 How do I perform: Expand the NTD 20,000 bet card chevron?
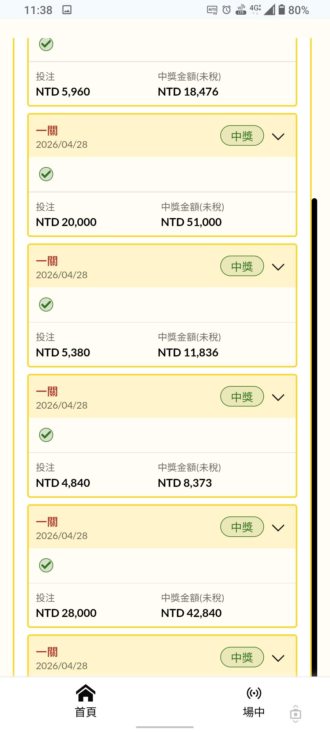coord(278,136)
